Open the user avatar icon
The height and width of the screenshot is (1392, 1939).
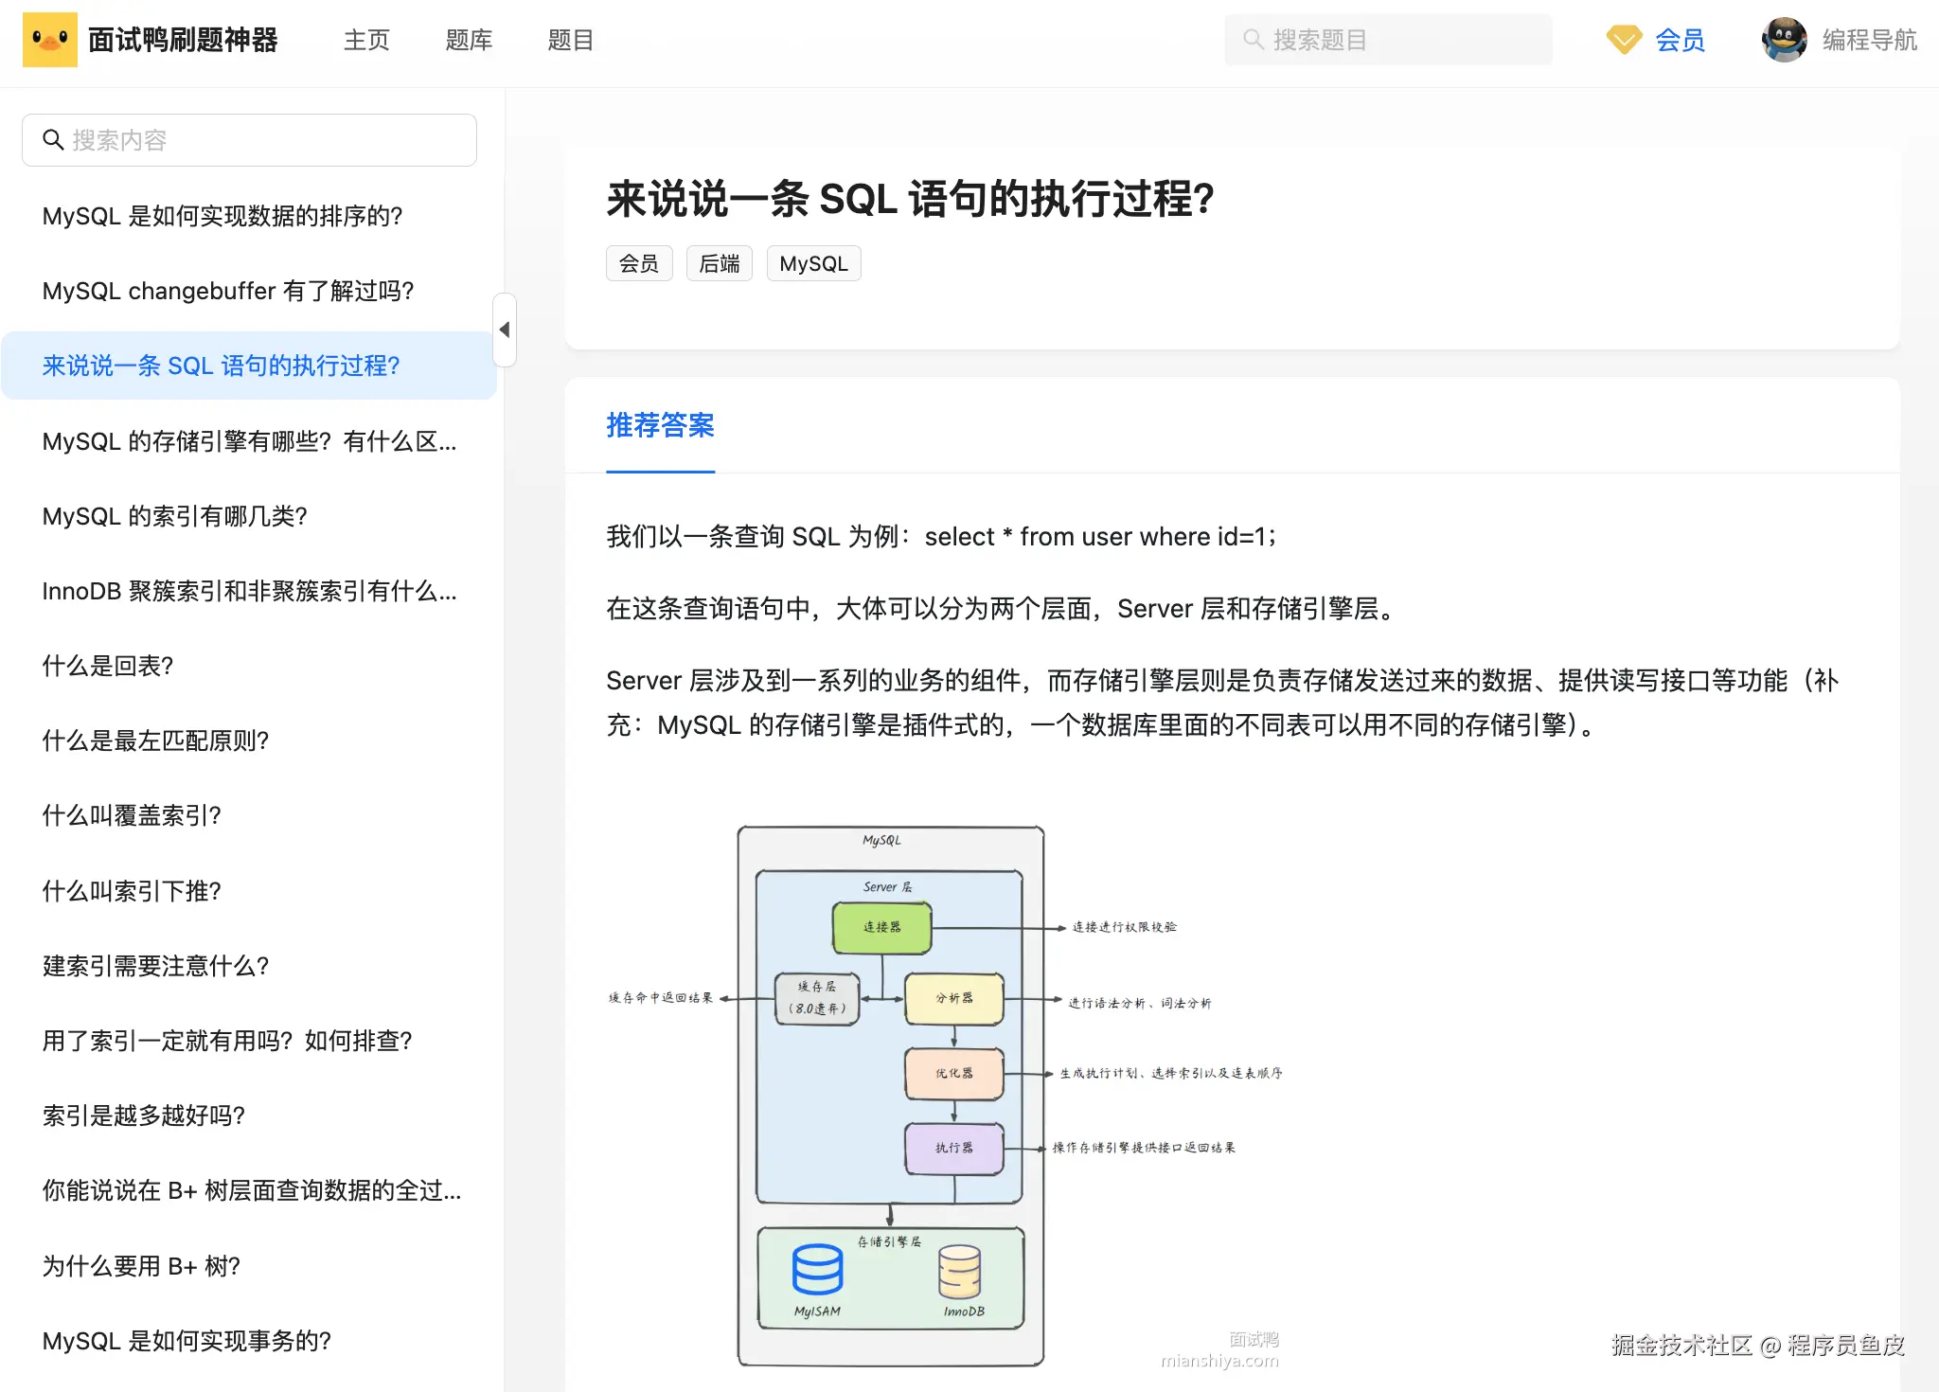[x=1784, y=40]
